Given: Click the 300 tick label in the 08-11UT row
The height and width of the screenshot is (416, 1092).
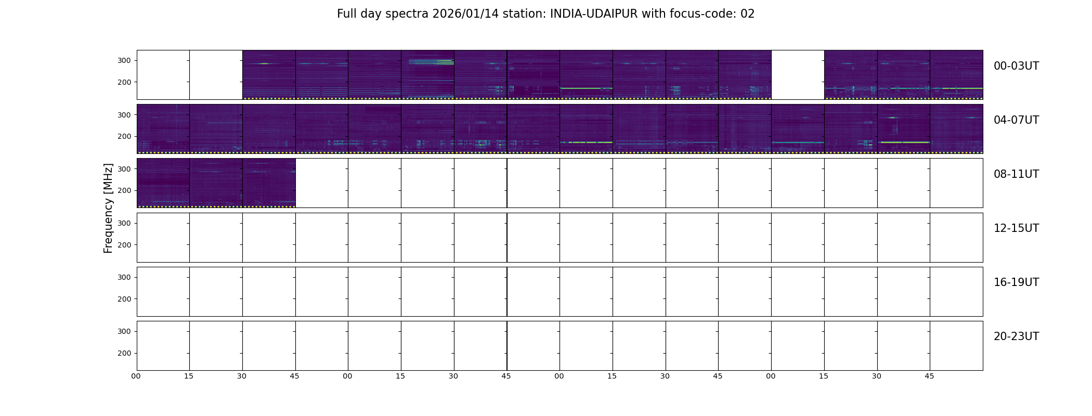Looking at the screenshot, I should click(x=124, y=169).
